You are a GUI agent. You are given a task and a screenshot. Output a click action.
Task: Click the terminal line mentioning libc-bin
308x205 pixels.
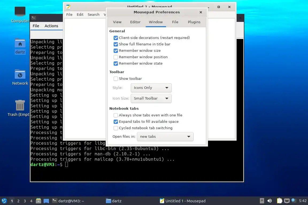99,148
